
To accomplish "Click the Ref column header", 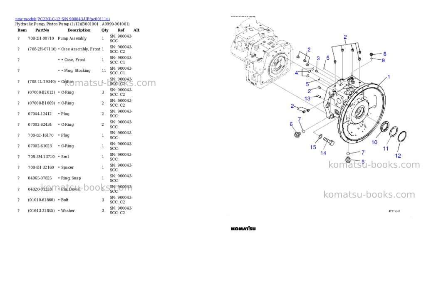I will 121,30.
